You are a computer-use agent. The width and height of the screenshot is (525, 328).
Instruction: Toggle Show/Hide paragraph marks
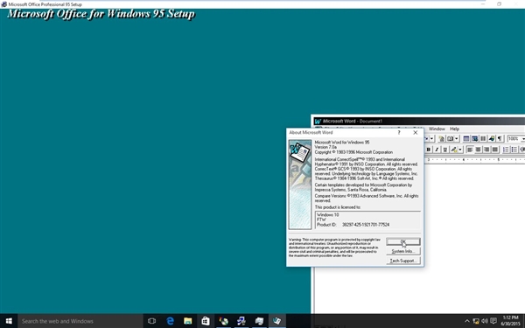(500, 138)
